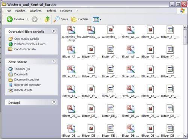Collapse the Altre risorse panel
The width and height of the screenshot is (188, 139).
pos(54,62)
